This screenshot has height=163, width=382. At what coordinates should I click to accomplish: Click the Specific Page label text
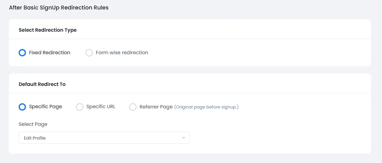[45, 107]
